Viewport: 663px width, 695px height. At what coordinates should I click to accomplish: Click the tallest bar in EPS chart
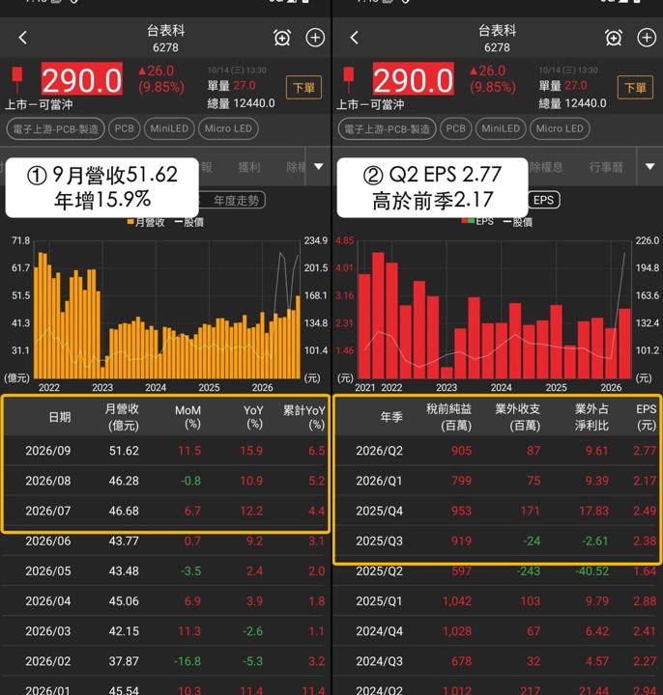(x=378, y=315)
